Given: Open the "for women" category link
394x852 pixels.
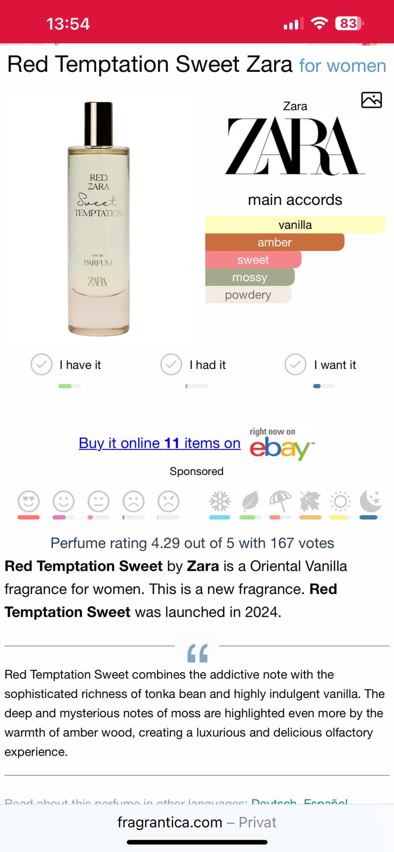Looking at the screenshot, I should (x=342, y=66).
